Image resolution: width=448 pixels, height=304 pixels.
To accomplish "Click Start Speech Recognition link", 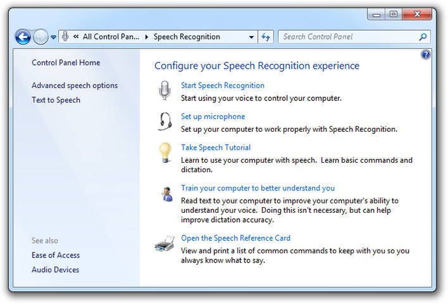I will coord(223,85).
